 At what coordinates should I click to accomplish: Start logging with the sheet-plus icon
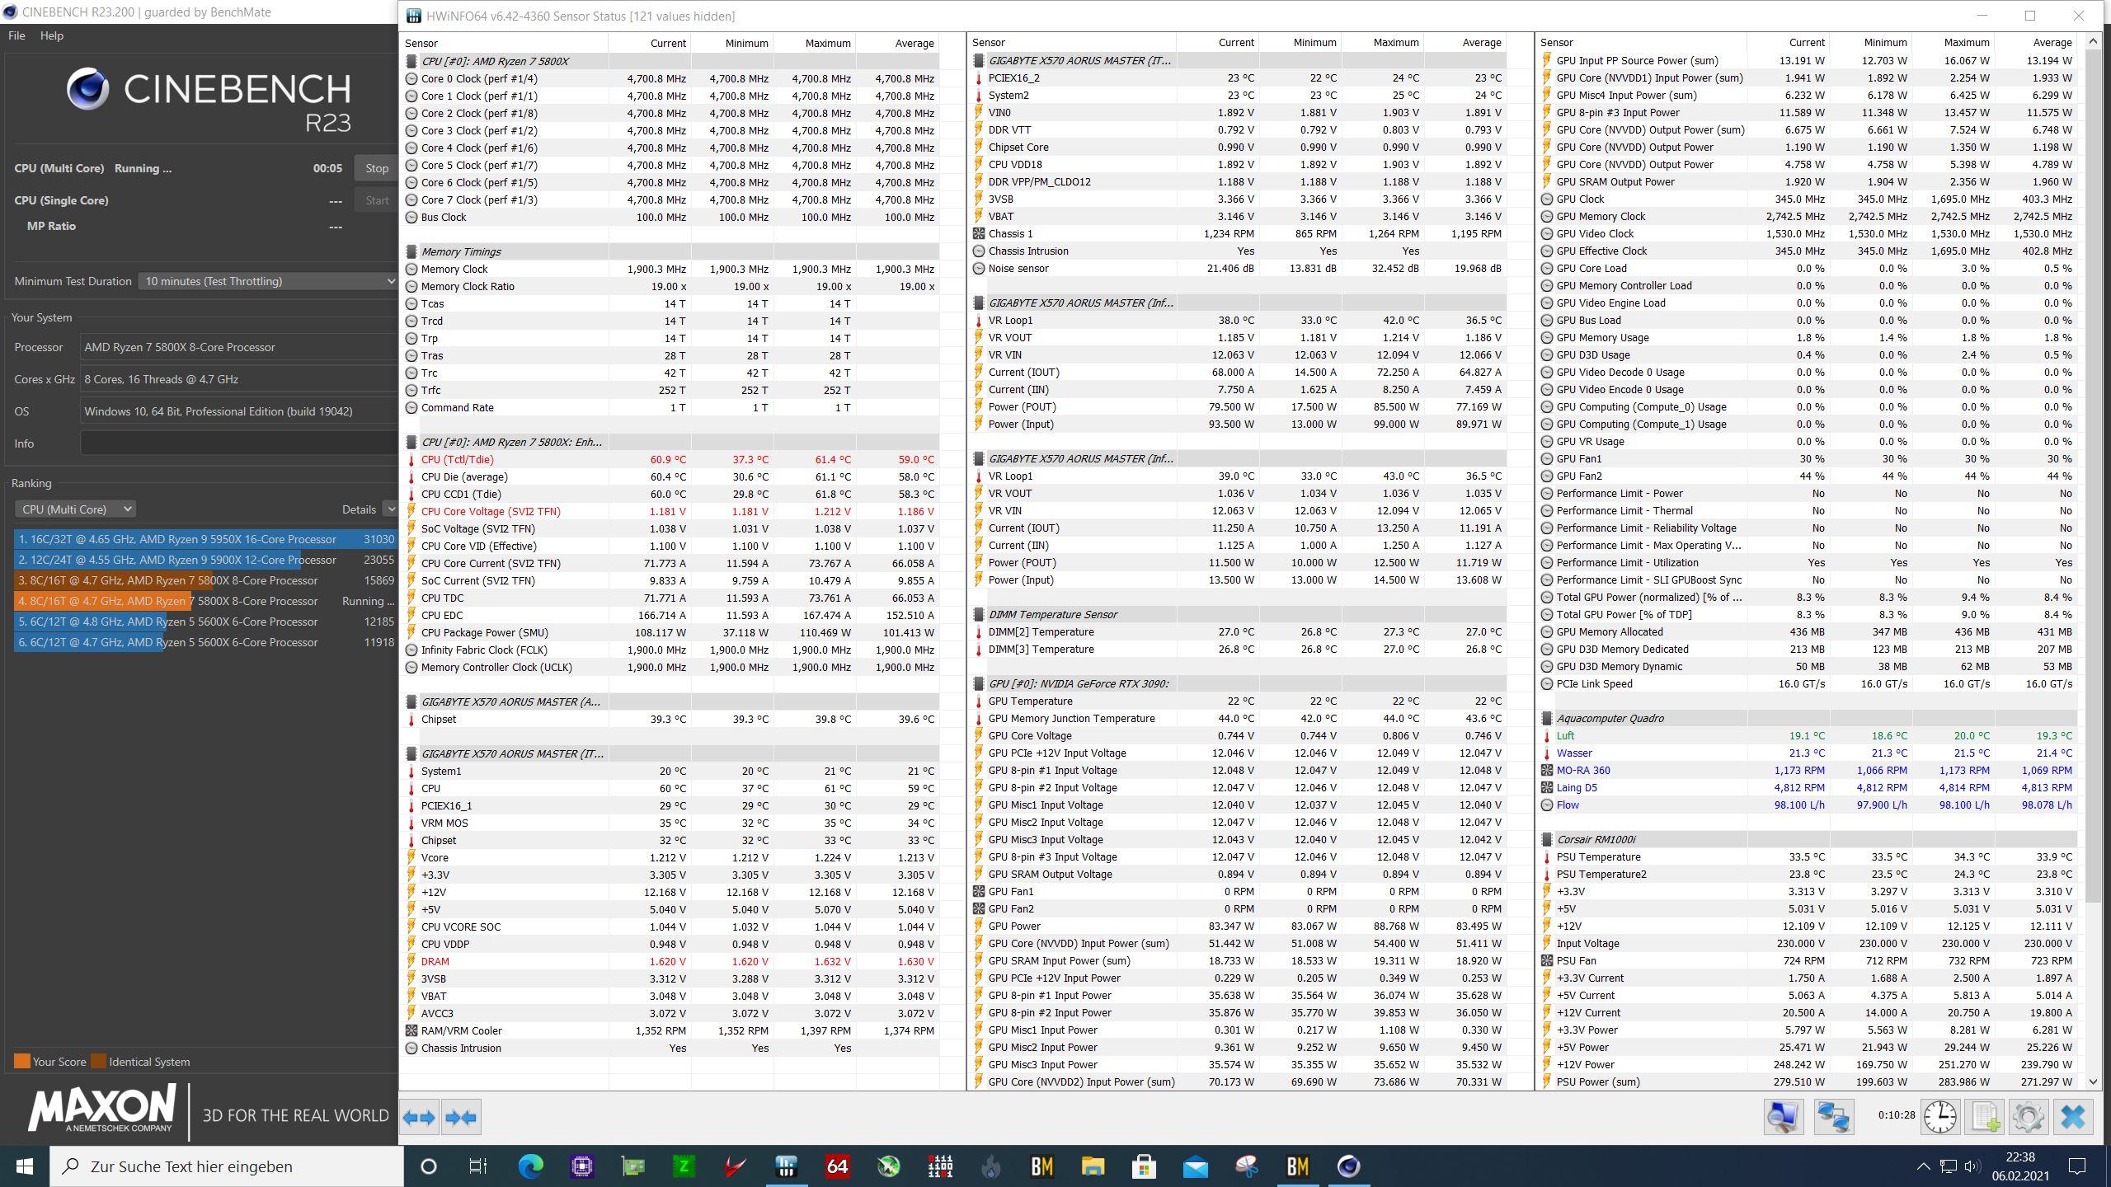pos(1985,1118)
